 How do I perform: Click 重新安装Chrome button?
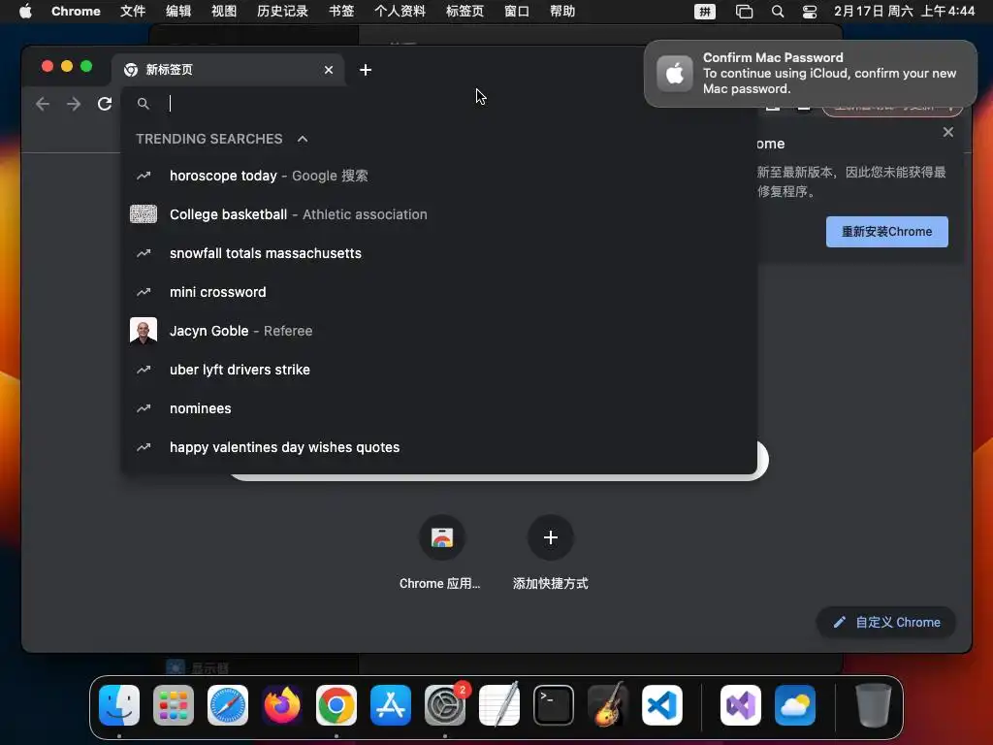[x=886, y=232]
